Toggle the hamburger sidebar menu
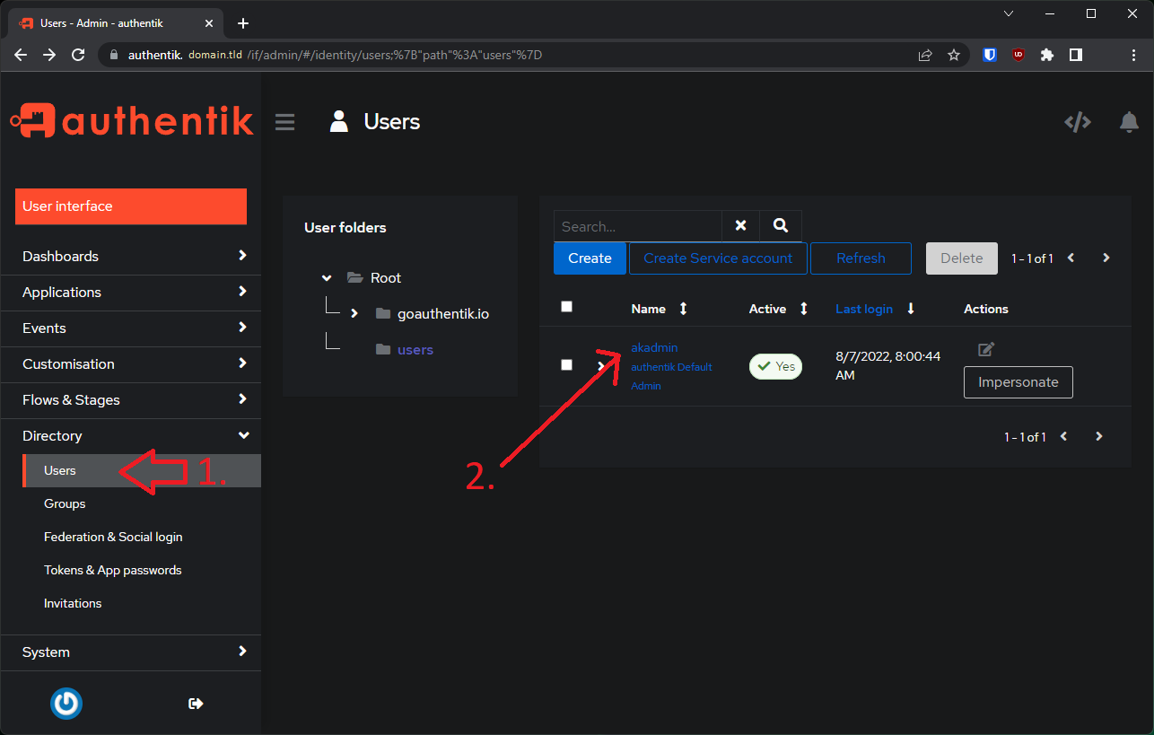This screenshot has height=735, width=1154. [x=284, y=122]
